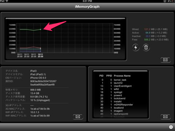Tap the iMemoryGraph title
The height and width of the screenshot is (131, 175).
tap(87, 7)
